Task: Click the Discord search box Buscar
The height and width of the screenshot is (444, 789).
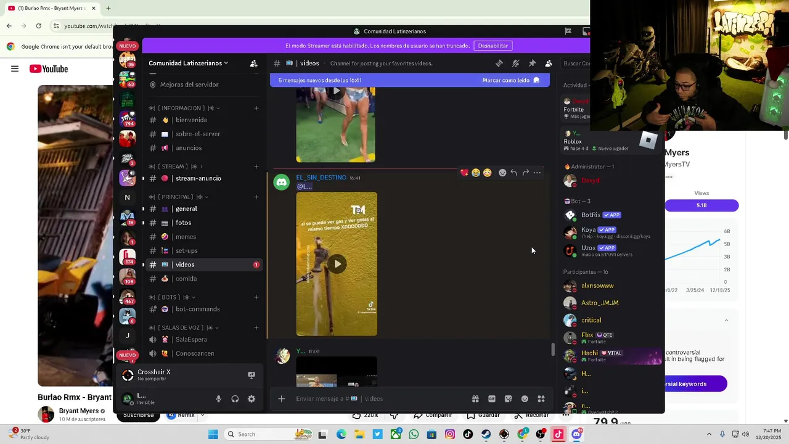Action: click(x=575, y=63)
